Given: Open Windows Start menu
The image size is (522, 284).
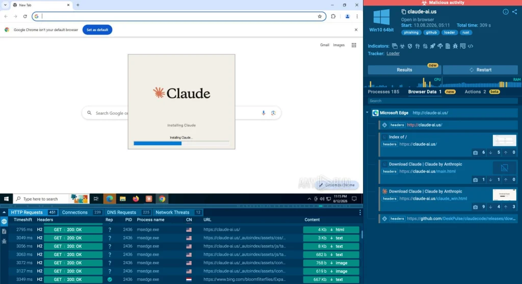Looking at the screenshot, I should (6, 199).
